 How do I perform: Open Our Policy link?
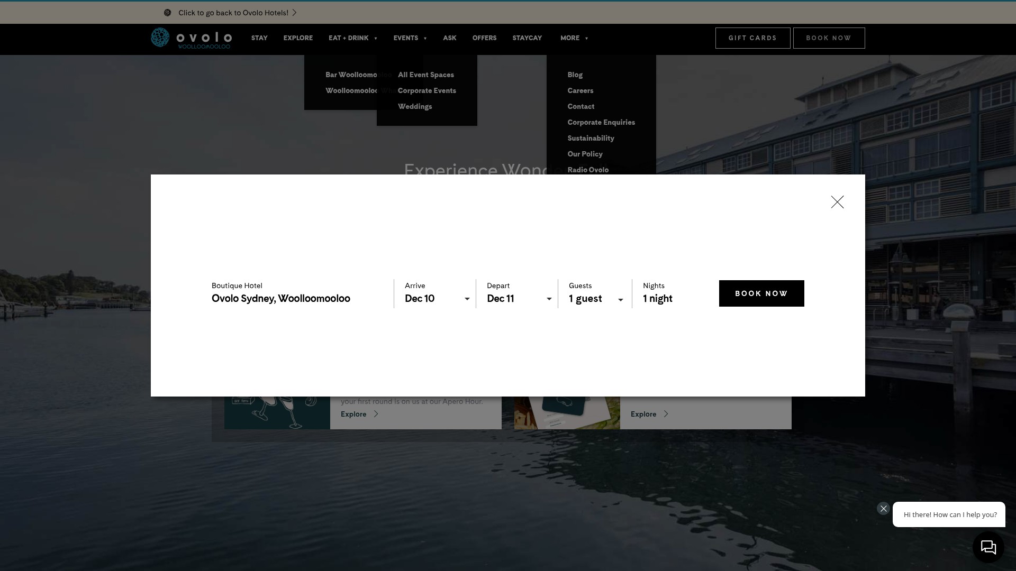[585, 154]
